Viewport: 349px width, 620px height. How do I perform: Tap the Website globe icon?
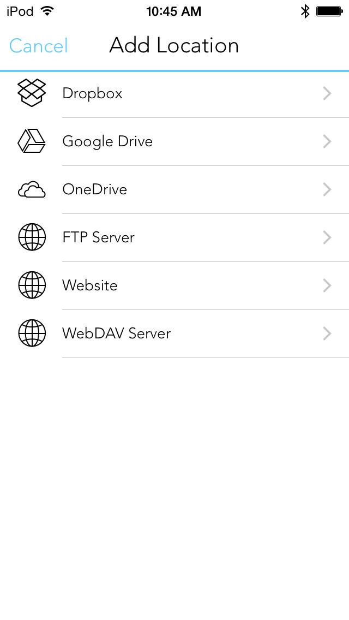click(32, 285)
